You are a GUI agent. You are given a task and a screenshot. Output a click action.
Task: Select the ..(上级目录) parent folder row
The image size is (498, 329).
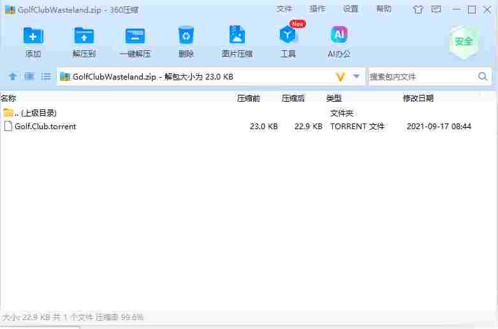coord(248,113)
